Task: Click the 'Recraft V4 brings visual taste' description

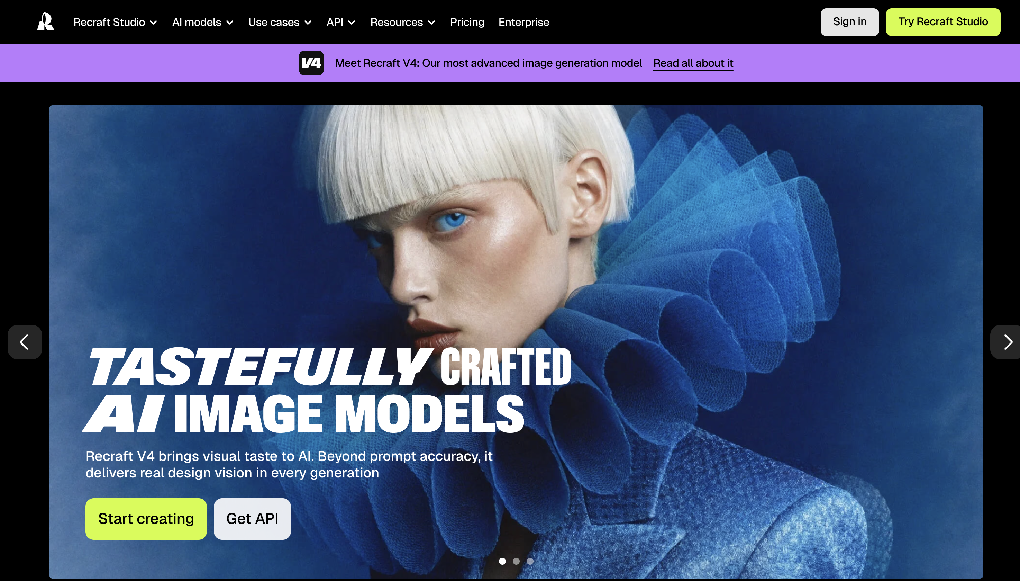Action: [x=289, y=464]
